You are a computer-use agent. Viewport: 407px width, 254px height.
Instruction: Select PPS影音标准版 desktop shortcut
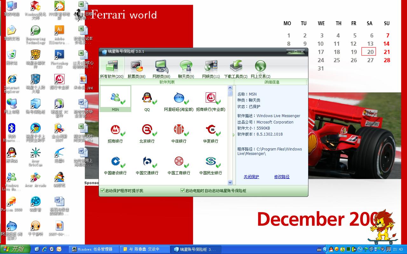click(59, 10)
